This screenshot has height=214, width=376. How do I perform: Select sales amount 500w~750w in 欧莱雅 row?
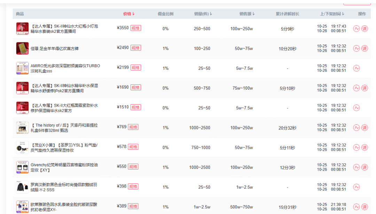tap(242, 207)
